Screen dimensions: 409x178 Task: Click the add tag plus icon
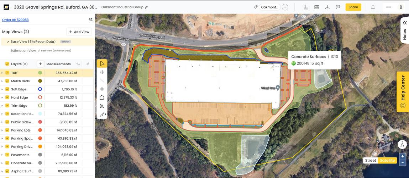pos(285,7)
